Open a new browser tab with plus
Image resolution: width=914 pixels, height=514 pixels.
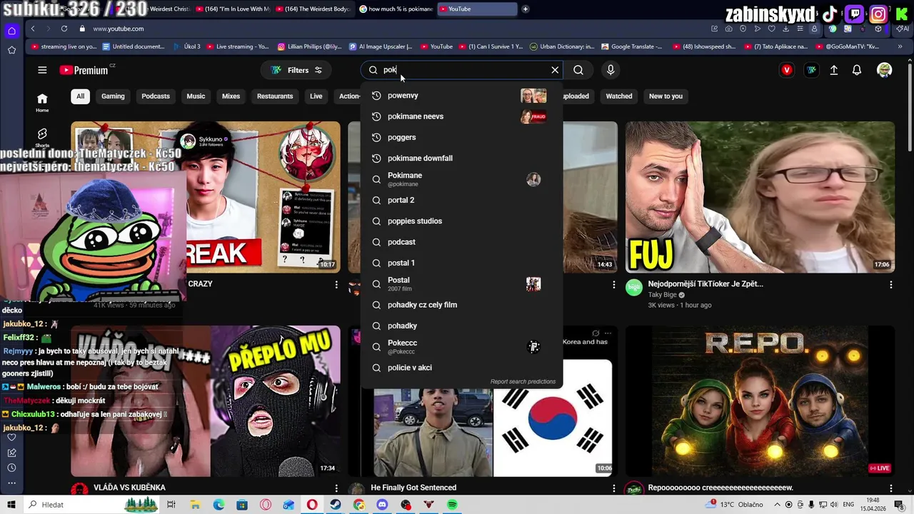(526, 9)
